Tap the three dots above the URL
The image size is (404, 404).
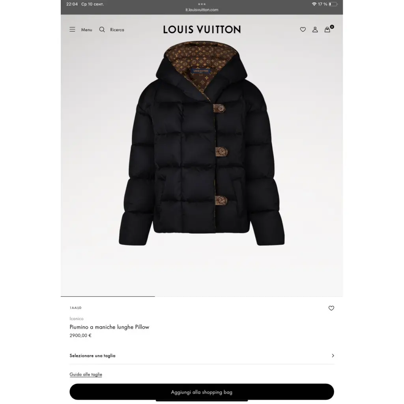[202, 4]
